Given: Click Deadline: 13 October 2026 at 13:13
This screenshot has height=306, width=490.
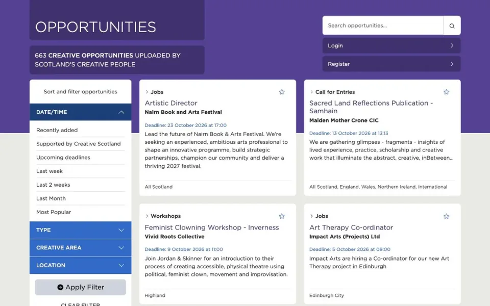Looking at the screenshot, I should (x=349, y=133).
